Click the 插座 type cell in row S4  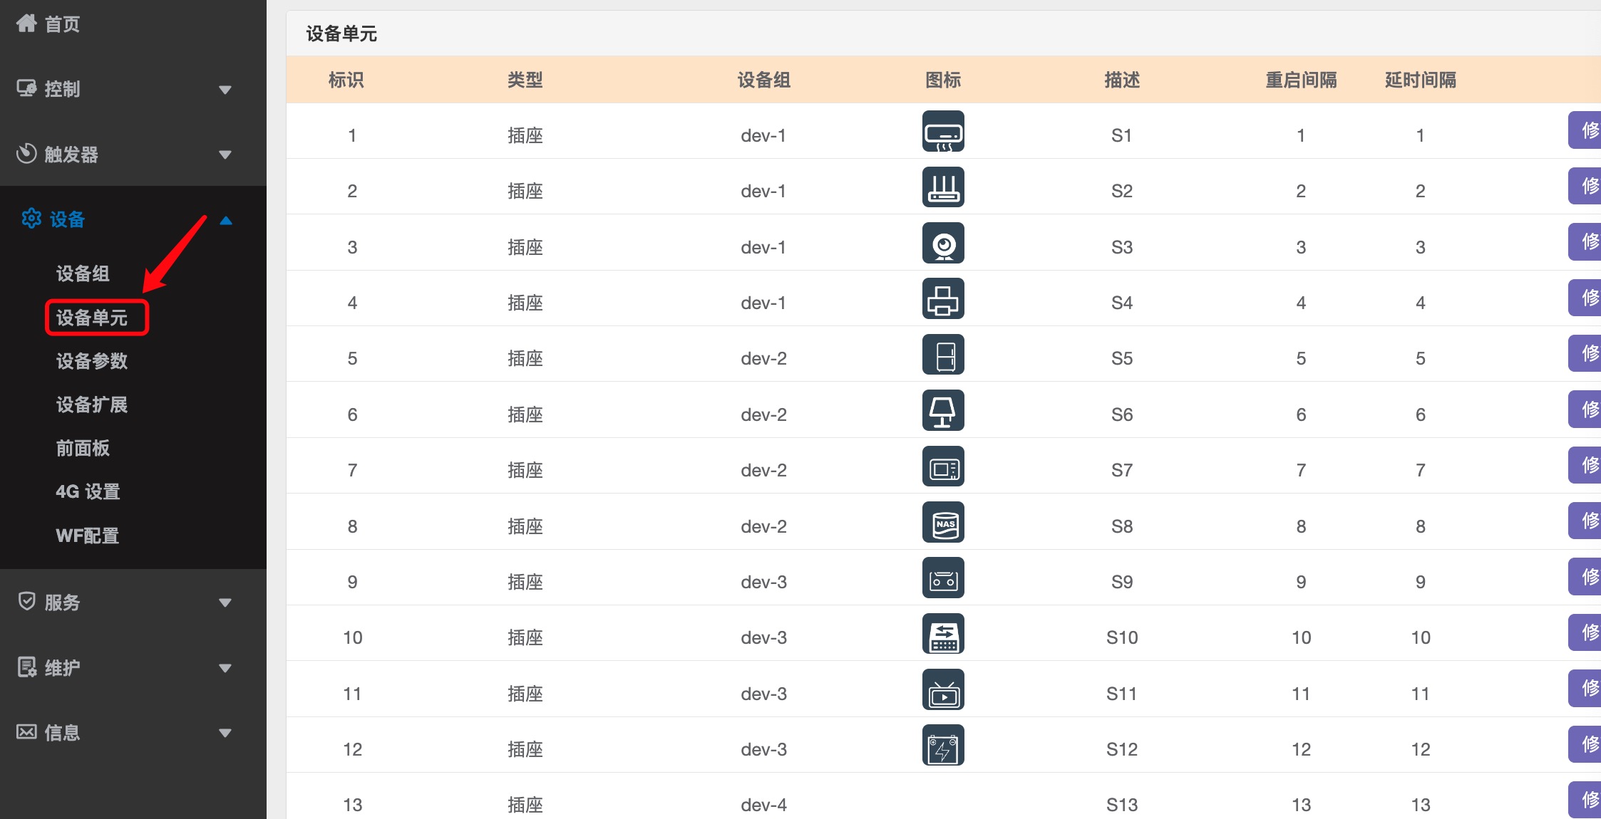point(525,303)
